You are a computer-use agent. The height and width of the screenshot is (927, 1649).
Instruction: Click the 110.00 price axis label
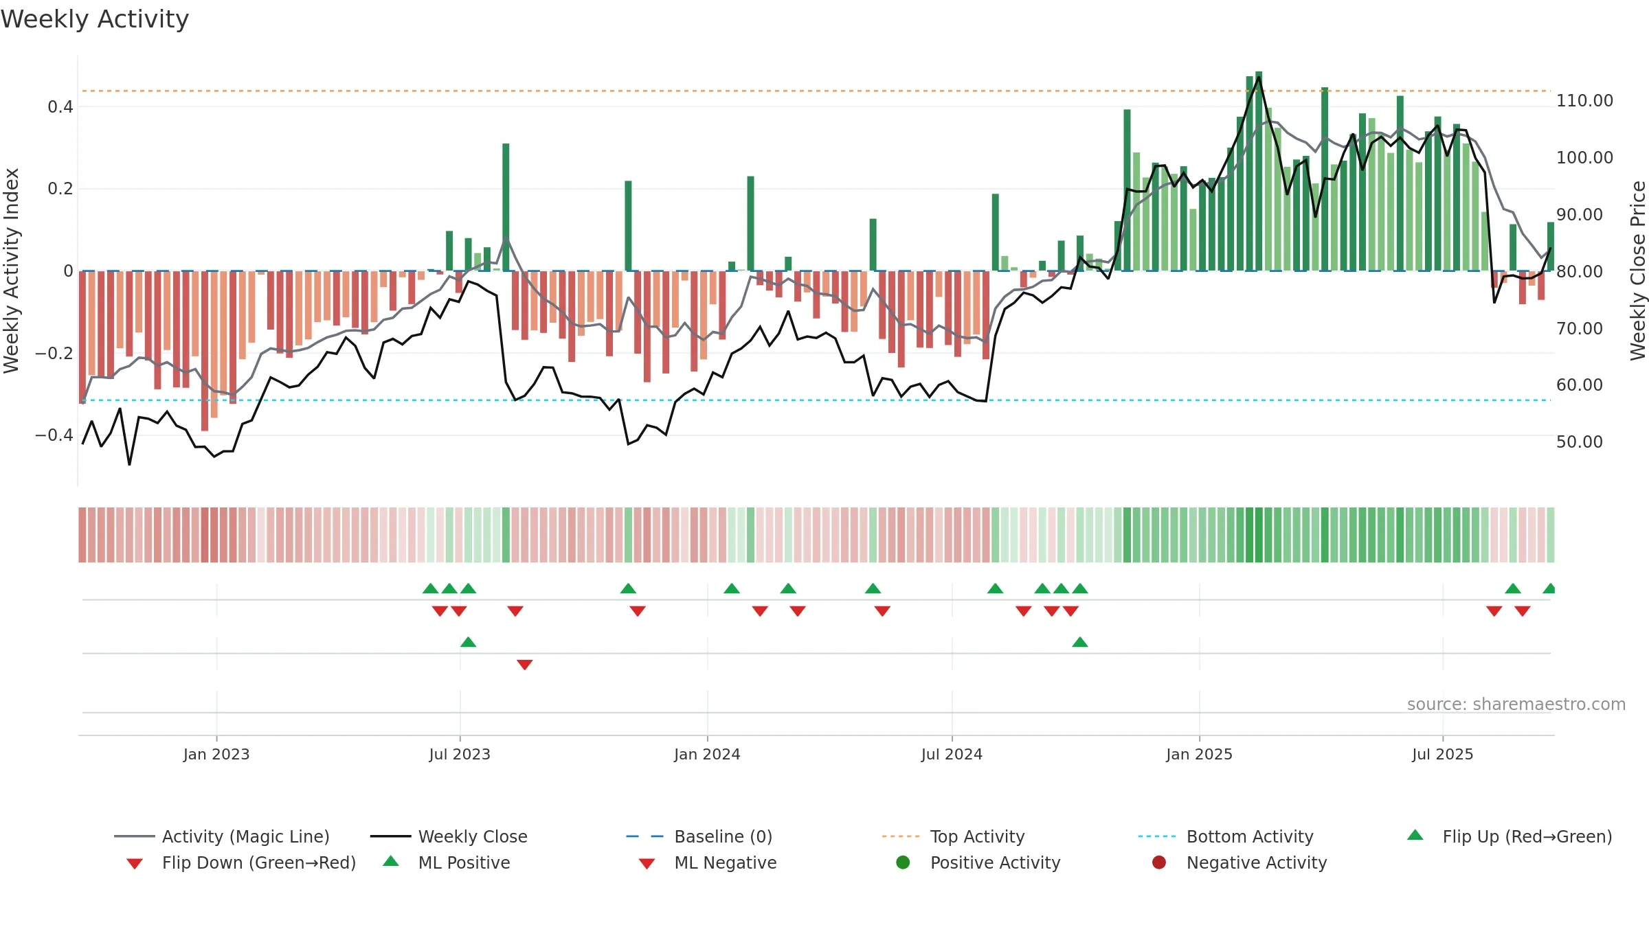1584,100
